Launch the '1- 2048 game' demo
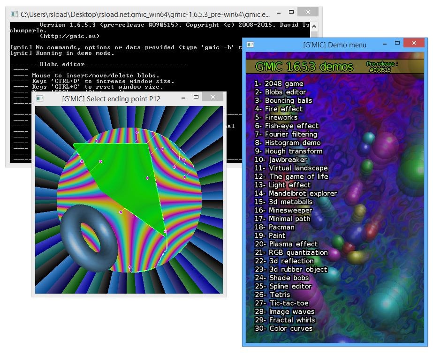Screen dimensions: 433x356 (279, 83)
